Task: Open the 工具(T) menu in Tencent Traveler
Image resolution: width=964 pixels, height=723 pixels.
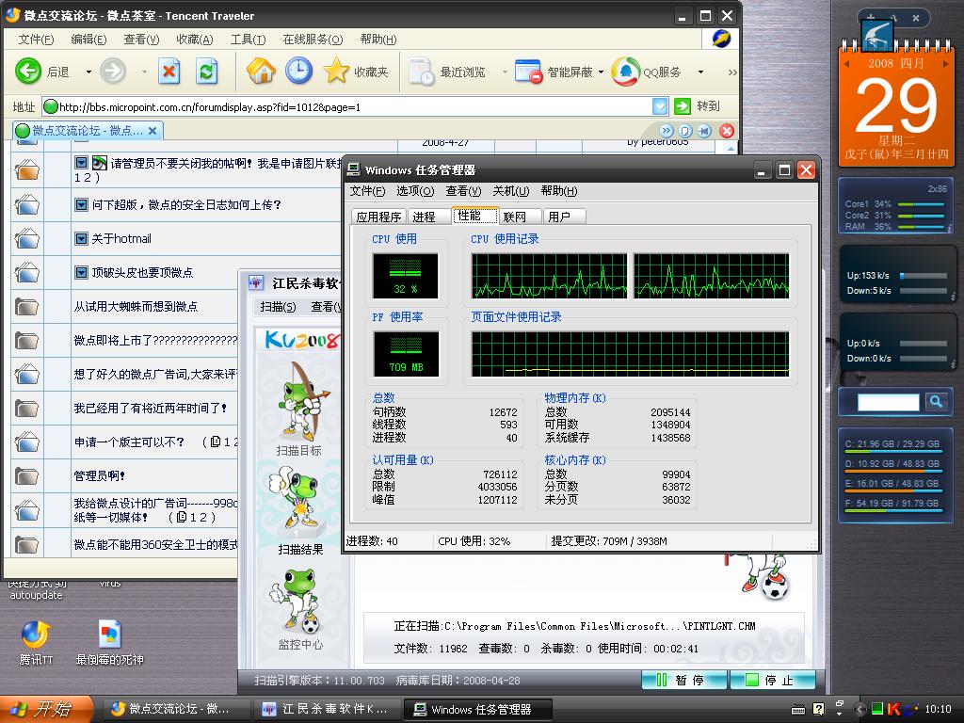Action: pos(248,40)
